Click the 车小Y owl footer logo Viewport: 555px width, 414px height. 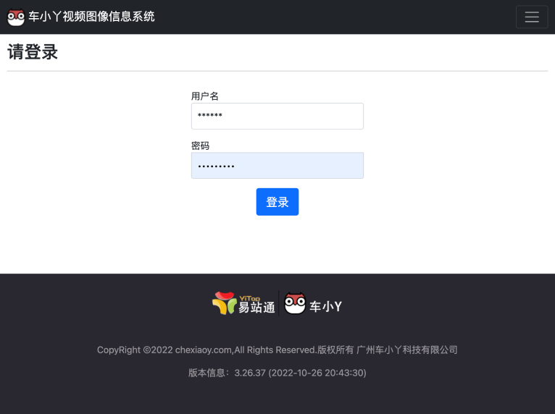click(313, 303)
